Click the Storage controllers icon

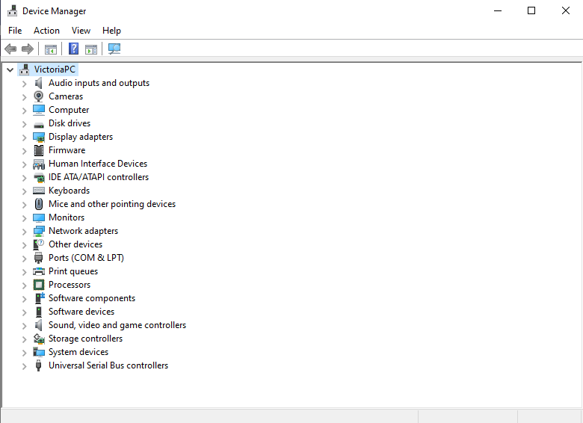(x=39, y=339)
